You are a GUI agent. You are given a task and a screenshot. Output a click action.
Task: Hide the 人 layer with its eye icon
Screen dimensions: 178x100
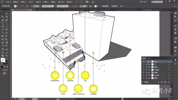(x=144, y=64)
